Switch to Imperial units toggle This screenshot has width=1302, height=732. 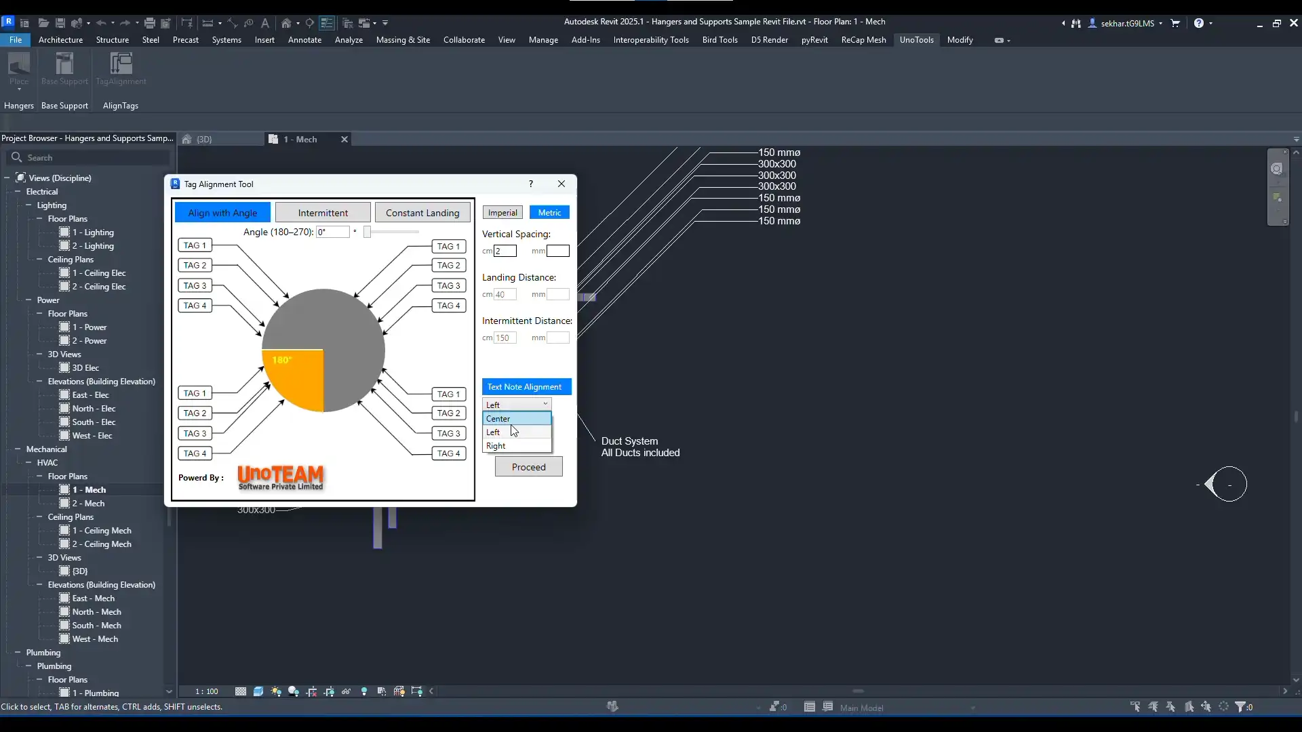[x=502, y=213]
